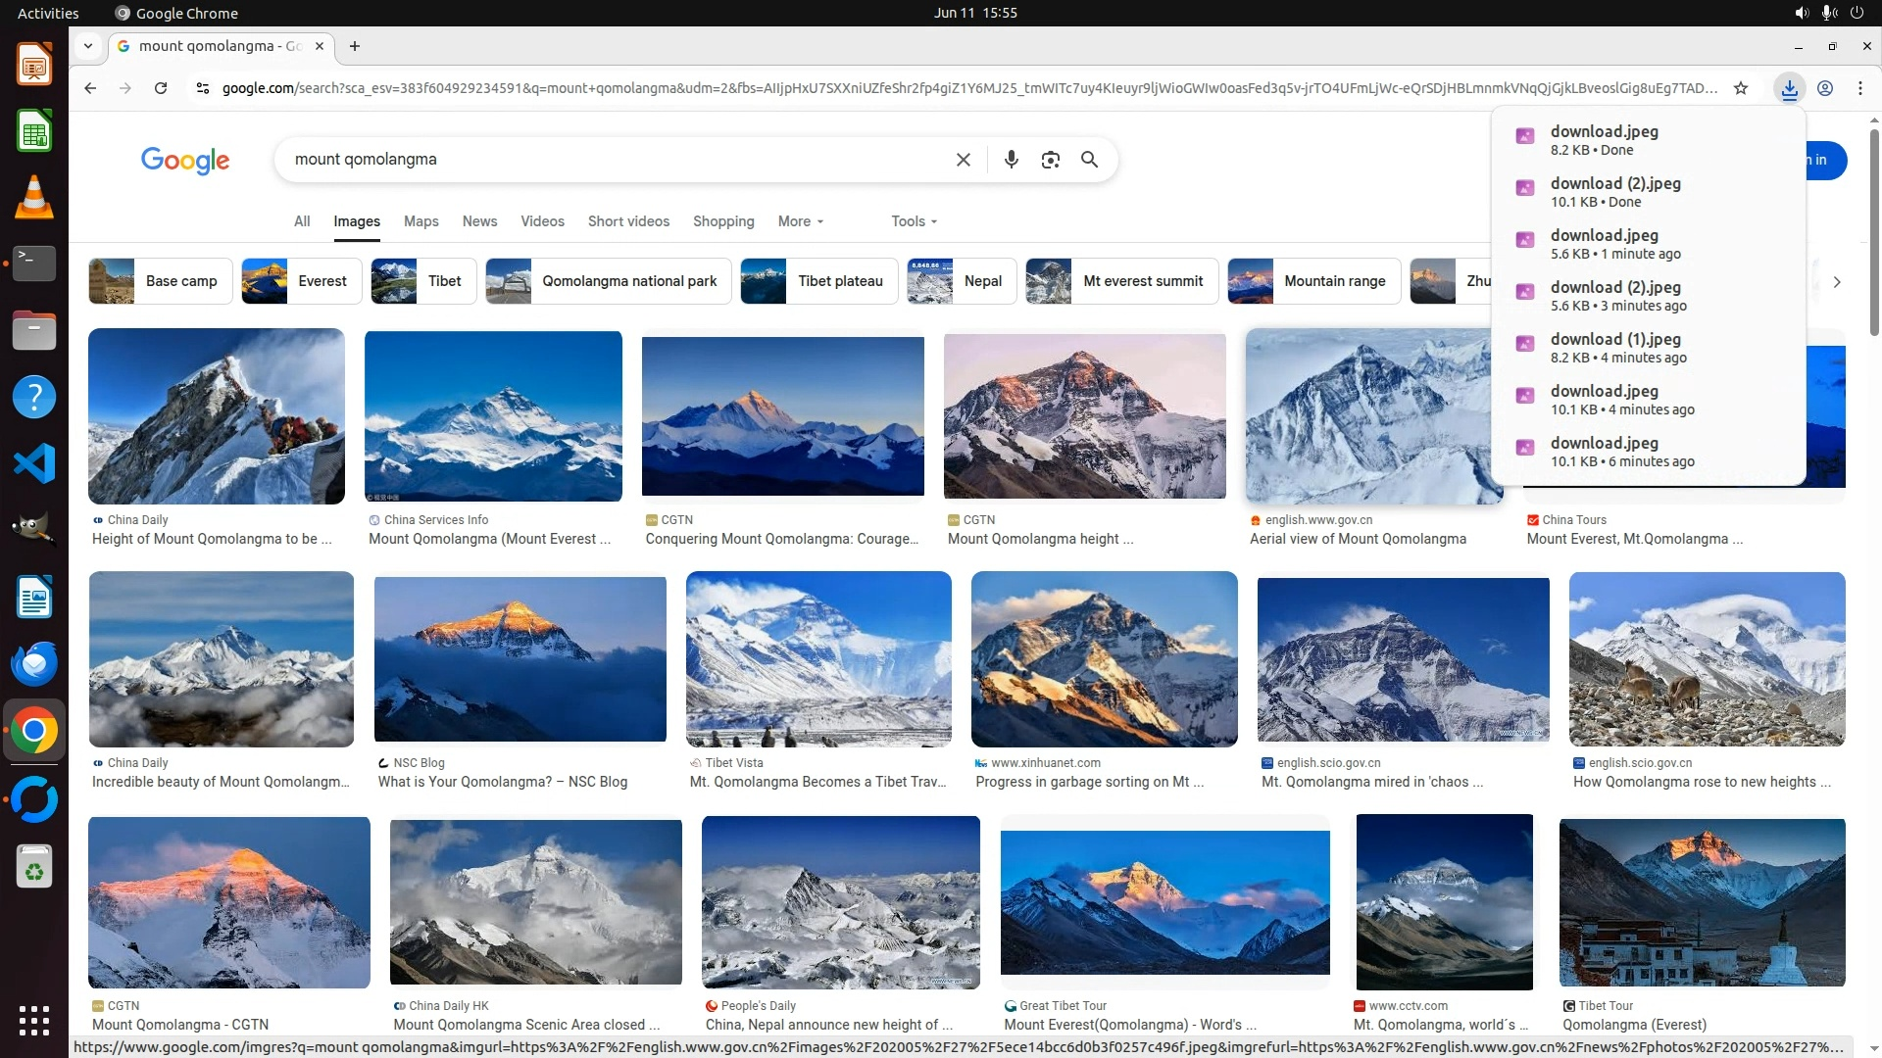Screen dimensions: 1882x1058
Task: Open the Chrome profile icon
Action: 1825,88
